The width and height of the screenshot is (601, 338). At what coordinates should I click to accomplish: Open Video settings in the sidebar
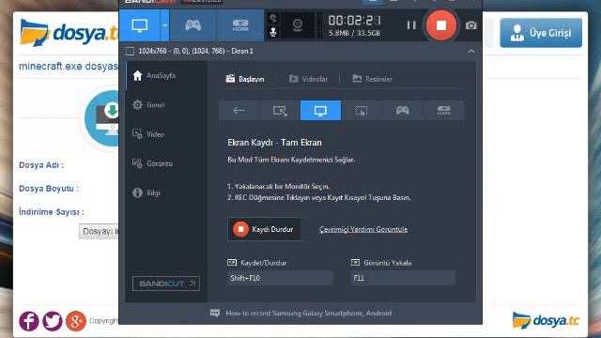click(x=148, y=134)
